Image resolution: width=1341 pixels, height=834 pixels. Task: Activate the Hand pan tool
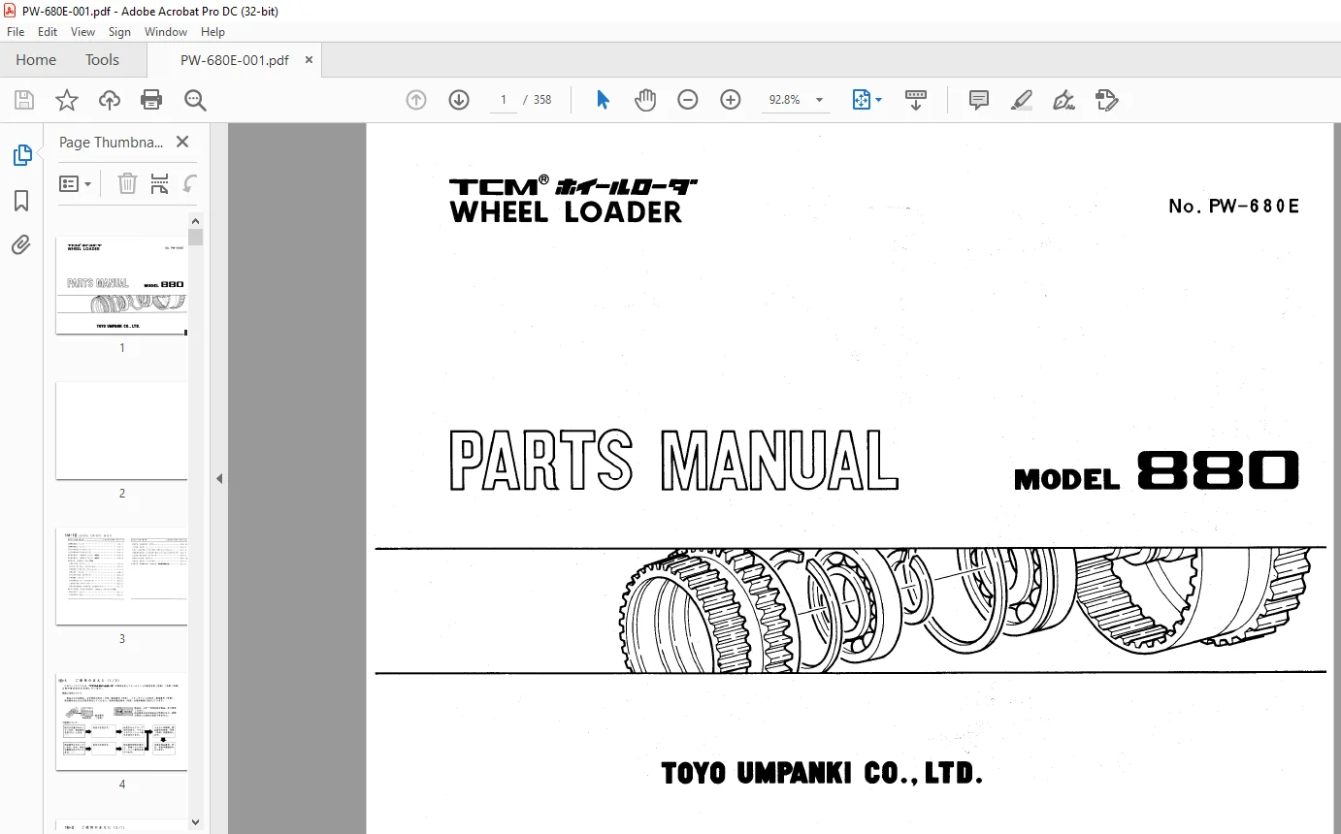pos(645,100)
